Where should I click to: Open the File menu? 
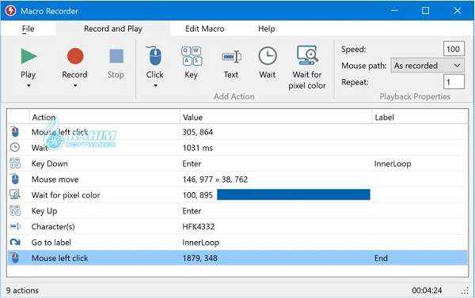tap(28, 28)
